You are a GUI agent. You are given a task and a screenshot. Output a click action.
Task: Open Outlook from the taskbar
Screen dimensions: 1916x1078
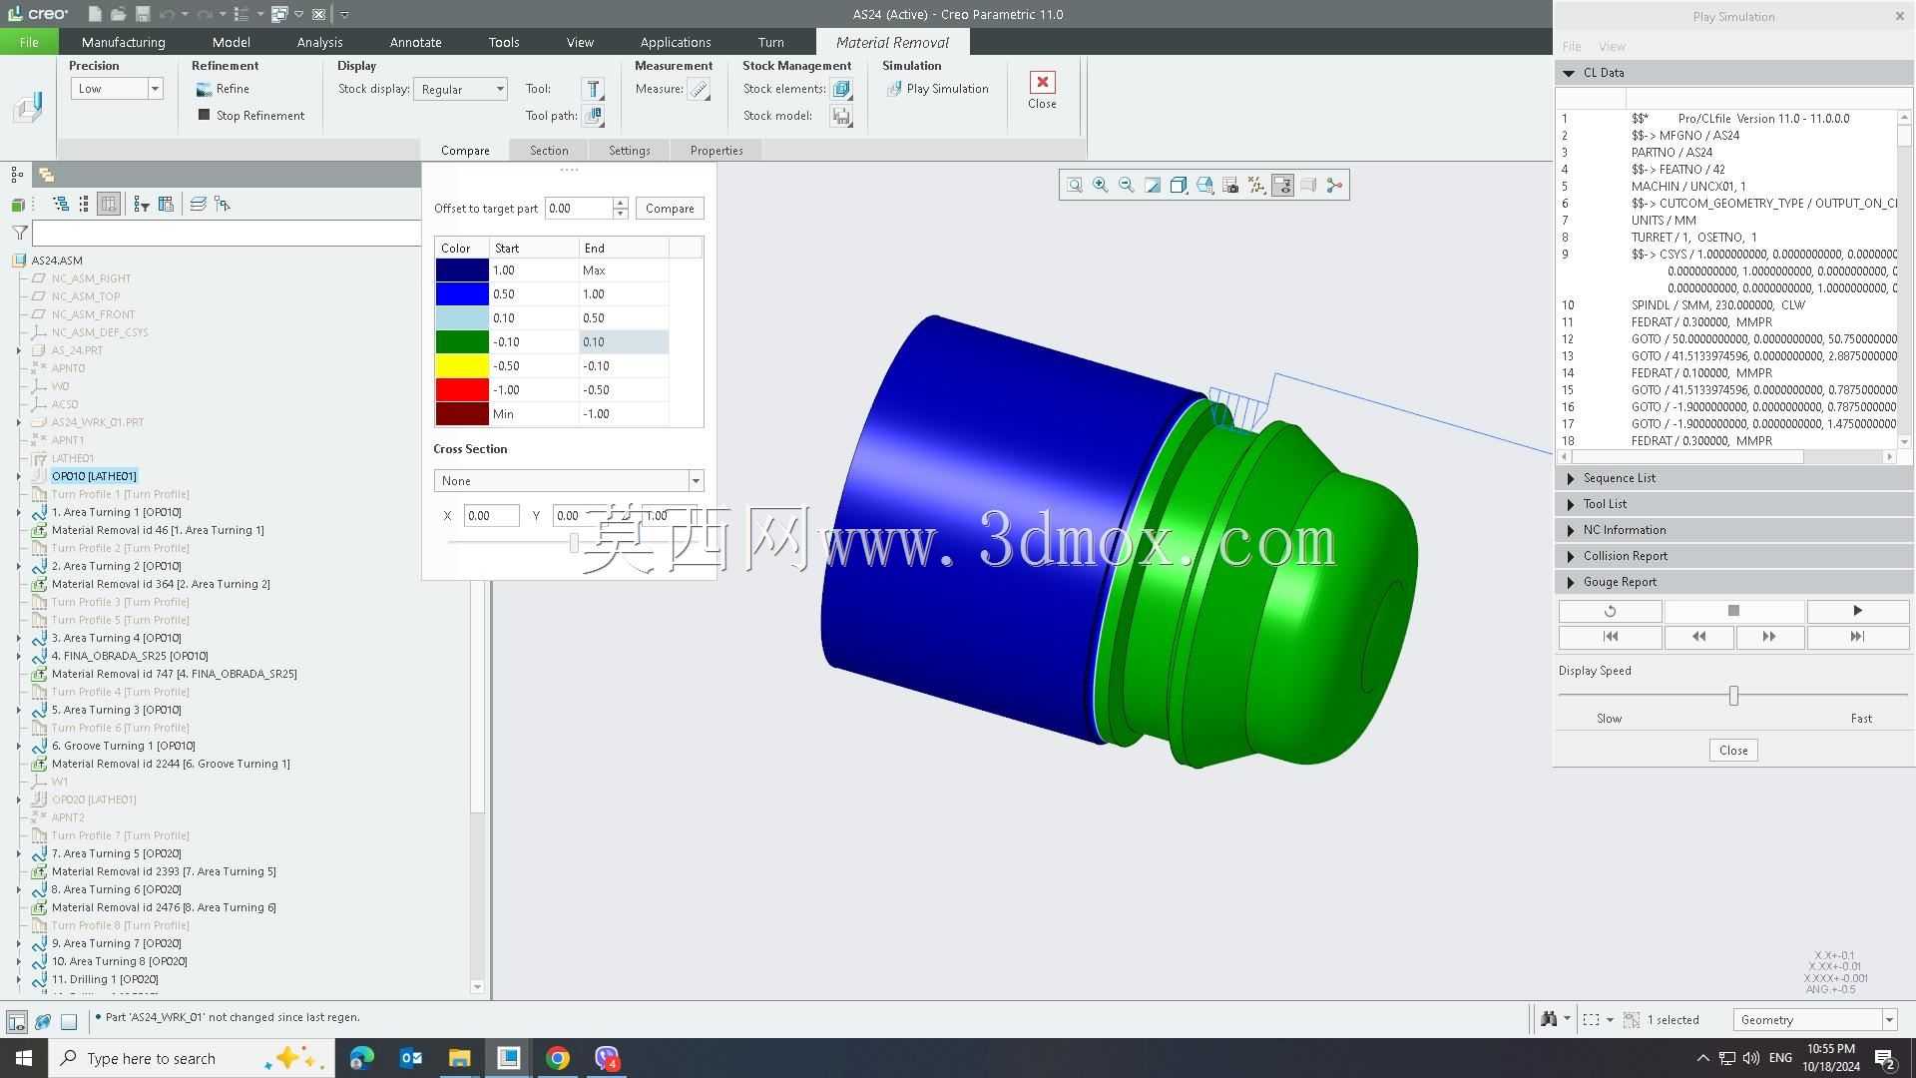pyautogui.click(x=410, y=1058)
